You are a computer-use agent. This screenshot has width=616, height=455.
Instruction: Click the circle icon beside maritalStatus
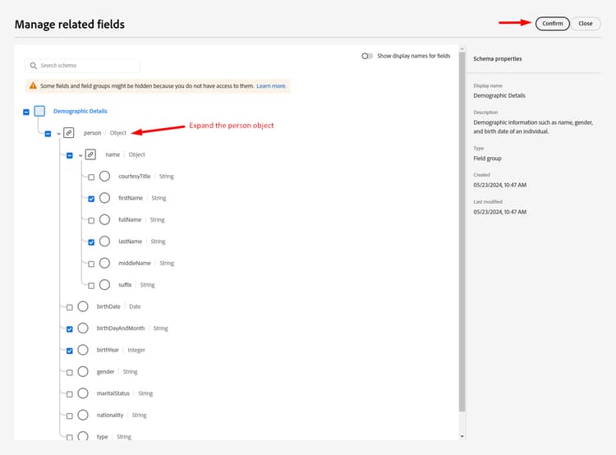click(x=83, y=393)
